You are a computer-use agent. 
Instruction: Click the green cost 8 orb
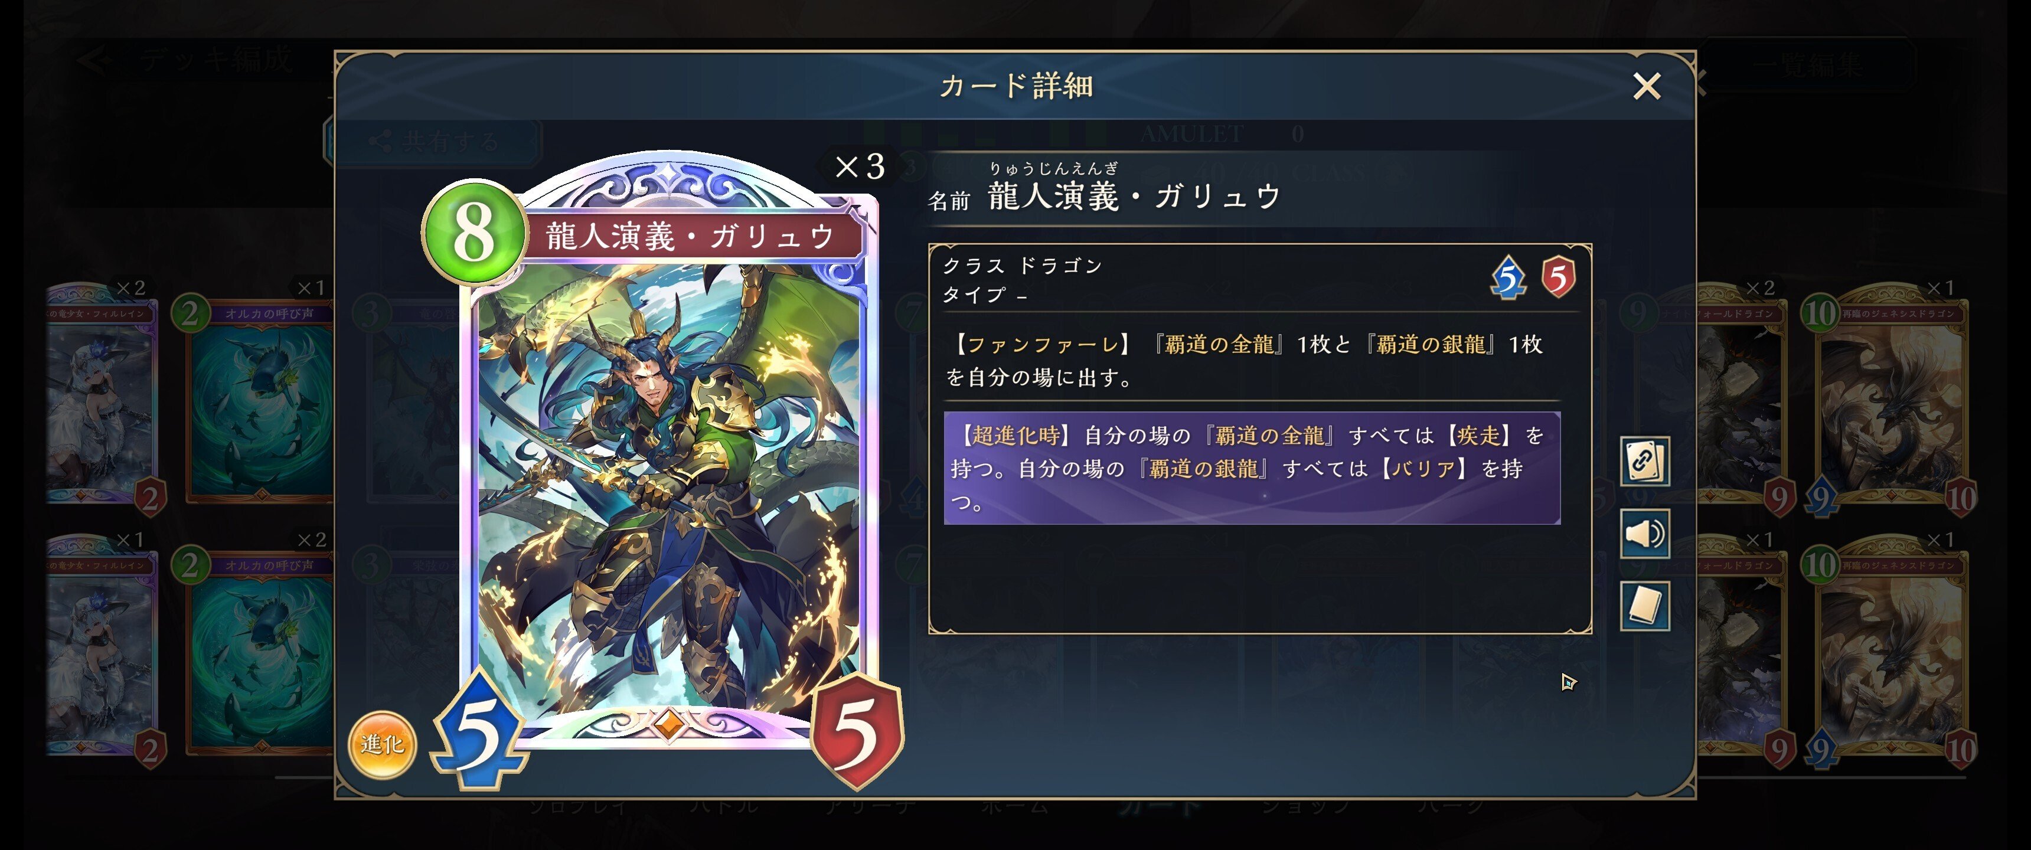coord(475,232)
